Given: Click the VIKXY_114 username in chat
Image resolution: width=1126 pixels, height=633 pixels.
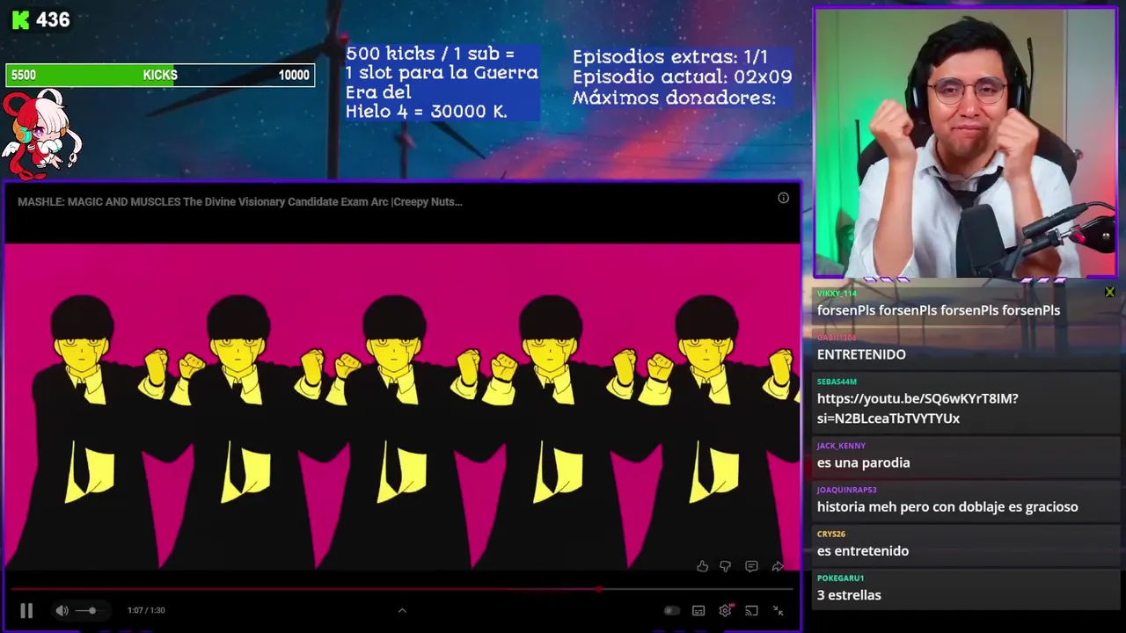Looking at the screenshot, I should tap(837, 294).
